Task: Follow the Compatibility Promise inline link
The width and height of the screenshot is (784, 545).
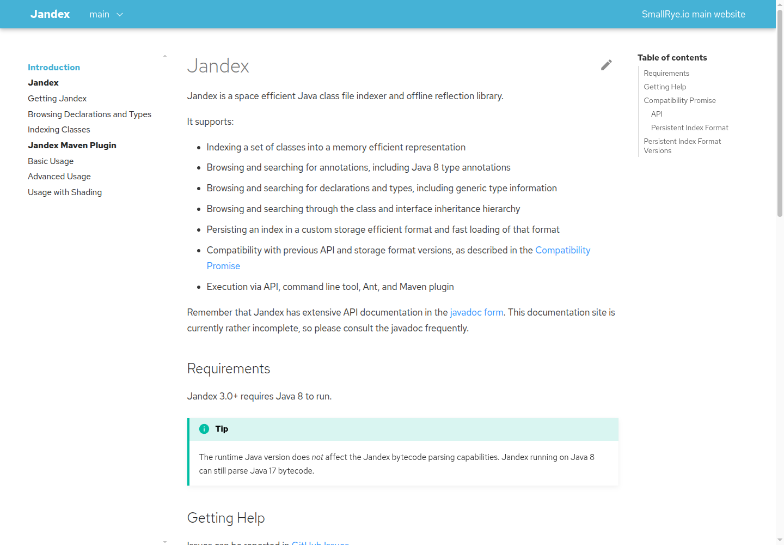Action: coord(562,250)
